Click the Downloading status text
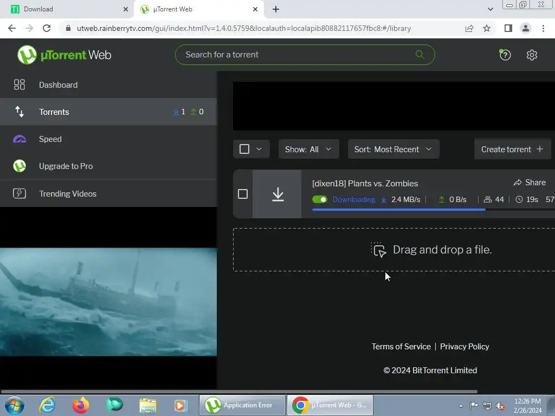This screenshot has width=555, height=416. [x=353, y=199]
